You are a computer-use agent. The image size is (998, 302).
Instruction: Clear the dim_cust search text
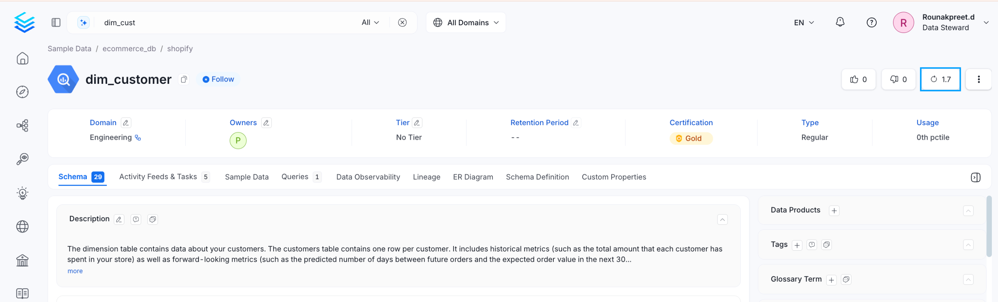click(x=402, y=23)
